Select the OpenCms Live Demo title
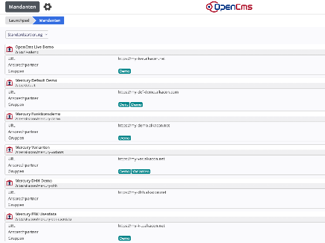 (34, 47)
